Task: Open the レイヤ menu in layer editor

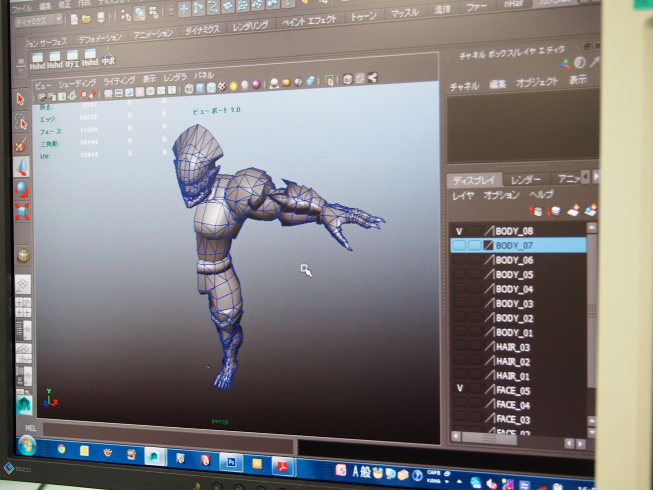Action: pos(463,196)
